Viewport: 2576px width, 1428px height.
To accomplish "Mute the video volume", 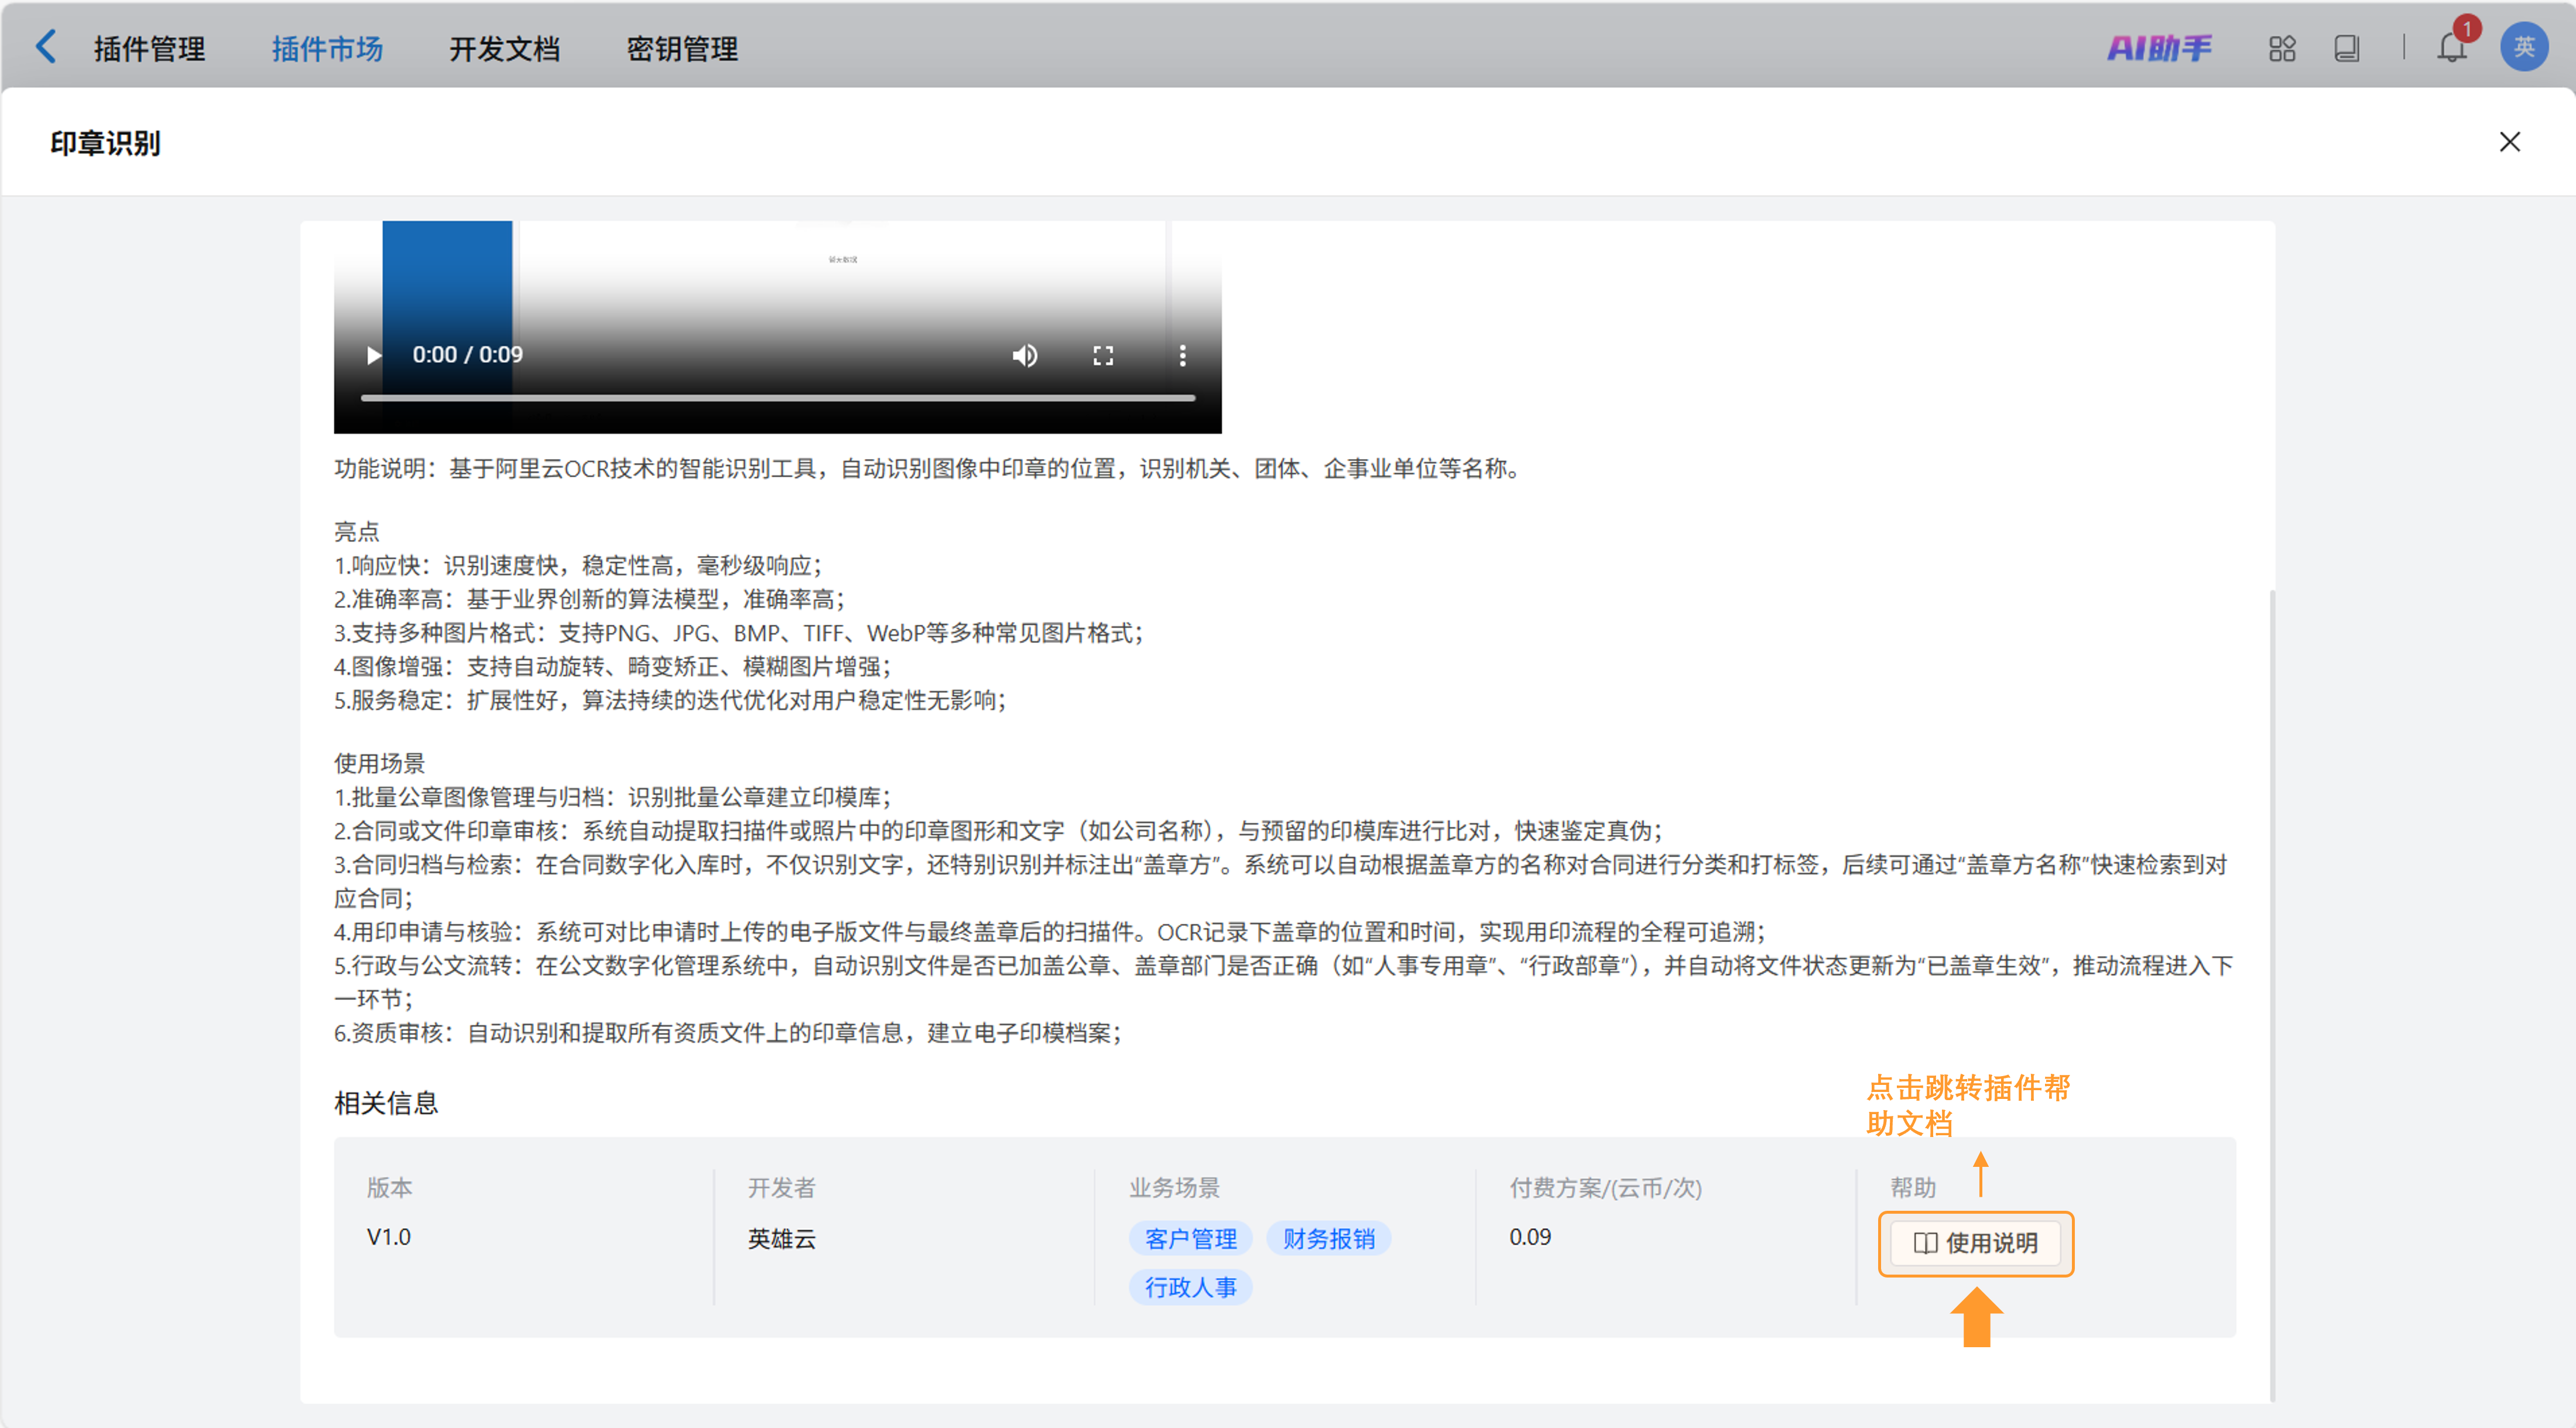I will pos(1024,355).
